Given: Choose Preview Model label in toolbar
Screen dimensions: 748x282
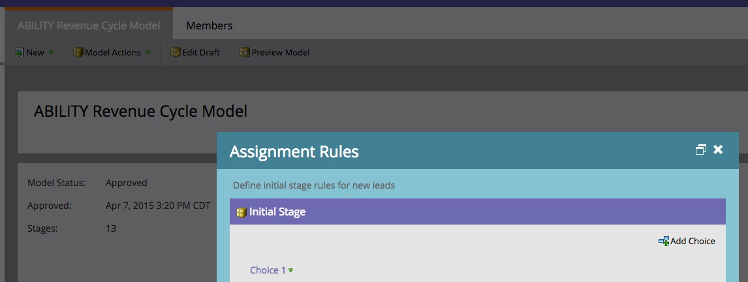Looking at the screenshot, I should [281, 52].
